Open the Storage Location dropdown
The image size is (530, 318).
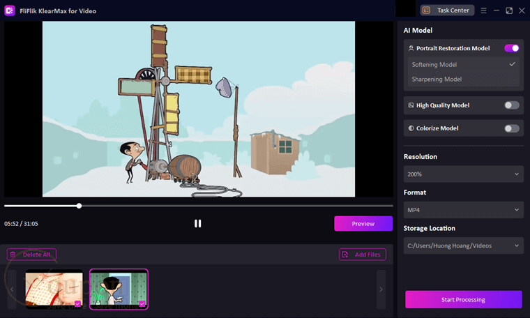click(463, 245)
